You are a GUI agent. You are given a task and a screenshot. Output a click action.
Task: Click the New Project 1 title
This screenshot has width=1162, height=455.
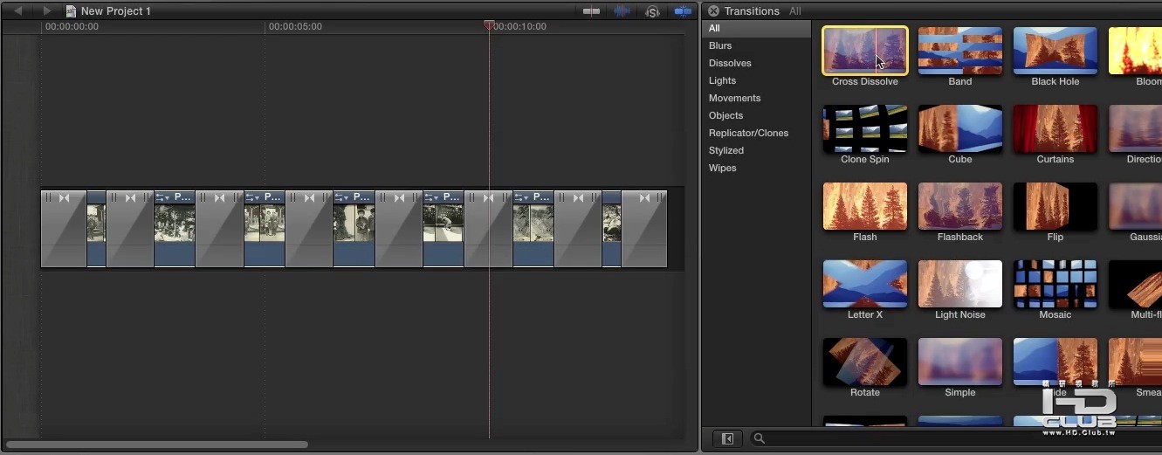point(116,11)
